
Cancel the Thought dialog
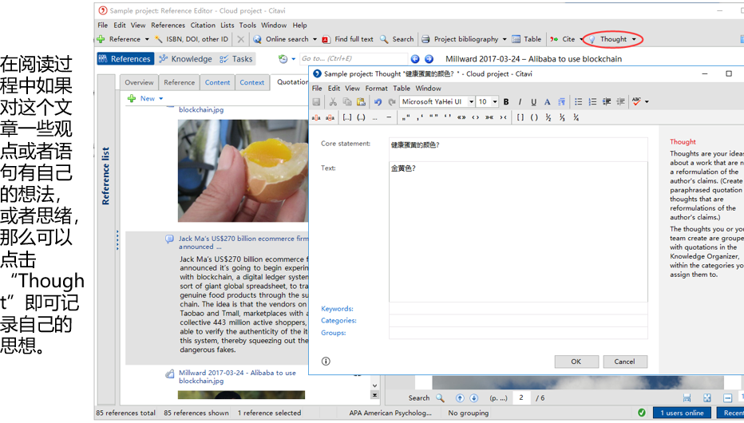coord(624,362)
